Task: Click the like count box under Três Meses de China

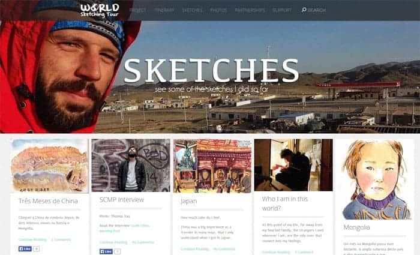Action: tap(36, 249)
